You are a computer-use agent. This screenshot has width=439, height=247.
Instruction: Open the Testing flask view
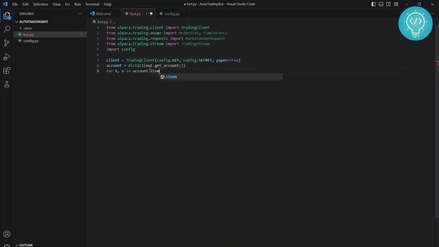(7, 84)
